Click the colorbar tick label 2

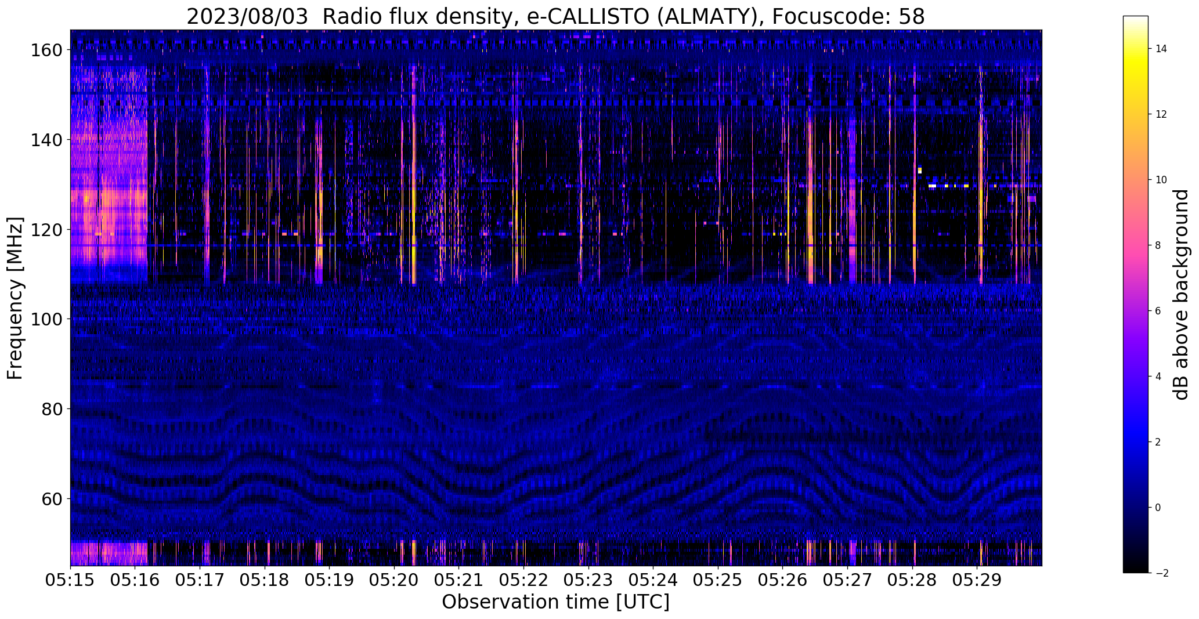pos(1158,443)
